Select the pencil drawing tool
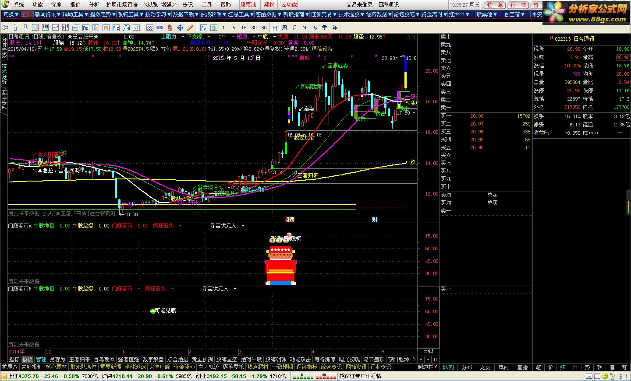The width and height of the screenshot is (631, 381). point(190,28)
